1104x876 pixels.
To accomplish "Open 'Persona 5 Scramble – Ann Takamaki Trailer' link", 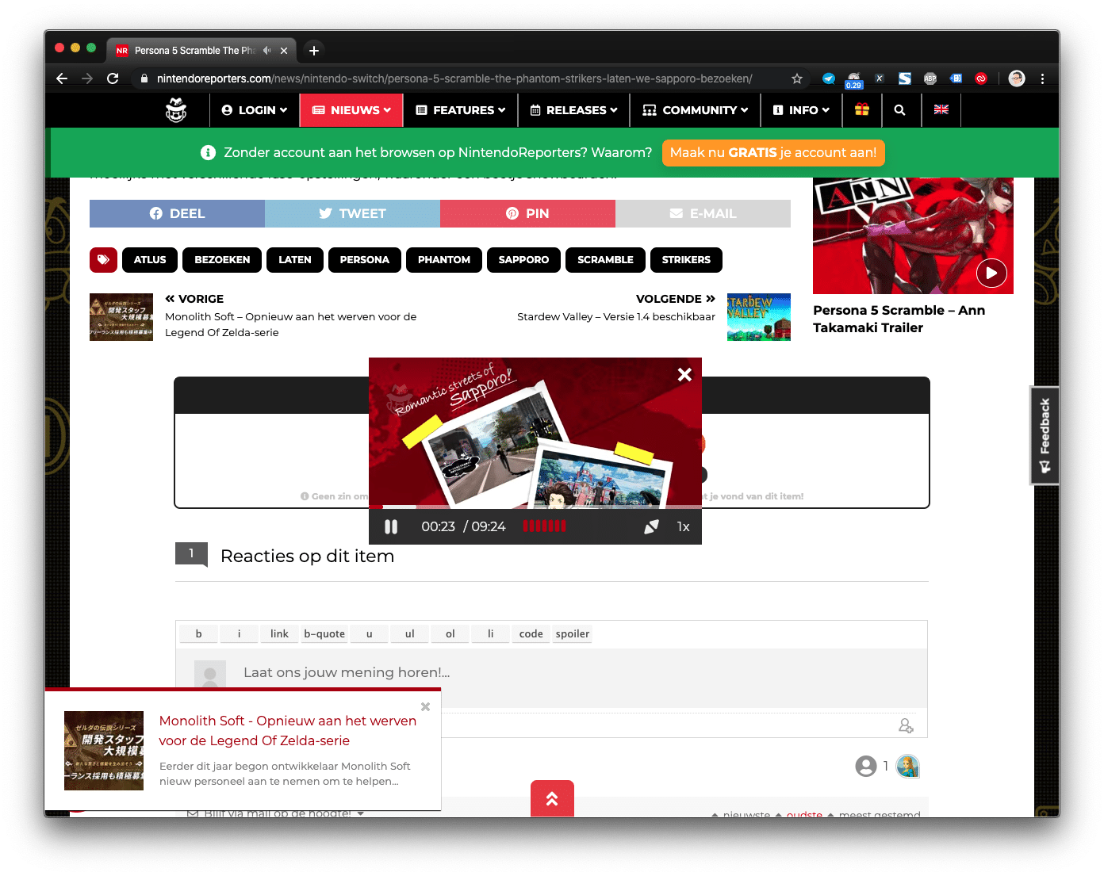I will [899, 319].
